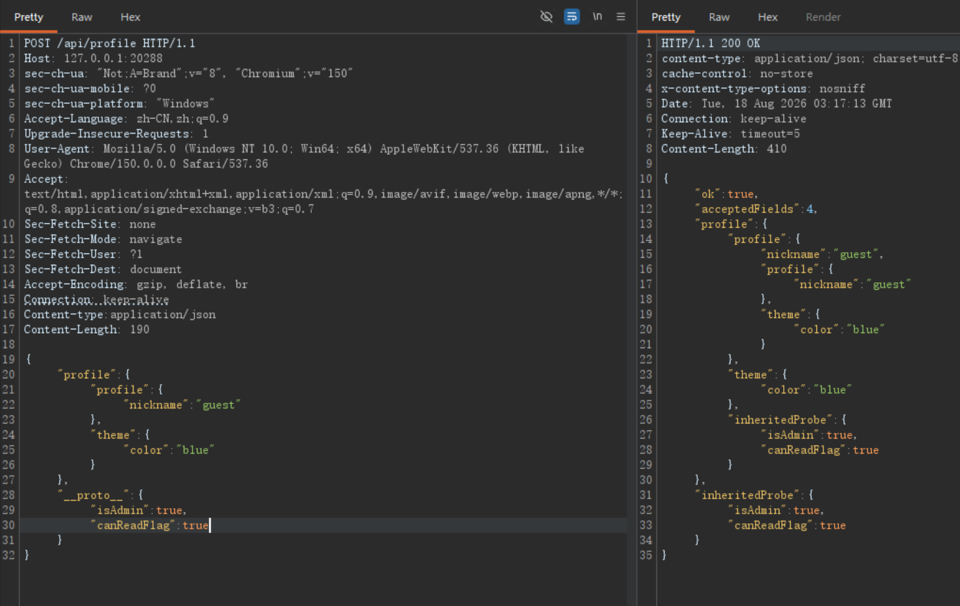
Task: Click "cache-control: no-store" response header
Action: coord(737,73)
